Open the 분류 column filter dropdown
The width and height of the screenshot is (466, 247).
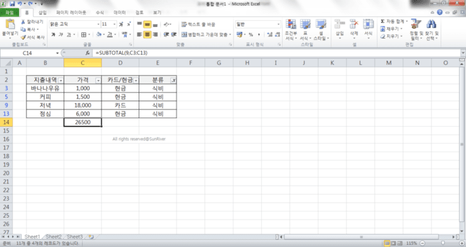pos(173,81)
